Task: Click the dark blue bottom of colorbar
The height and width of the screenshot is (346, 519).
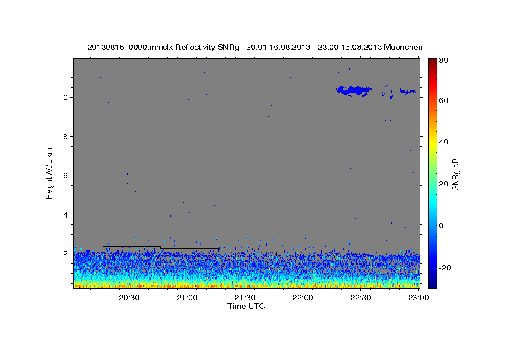Action: pos(432,283)
